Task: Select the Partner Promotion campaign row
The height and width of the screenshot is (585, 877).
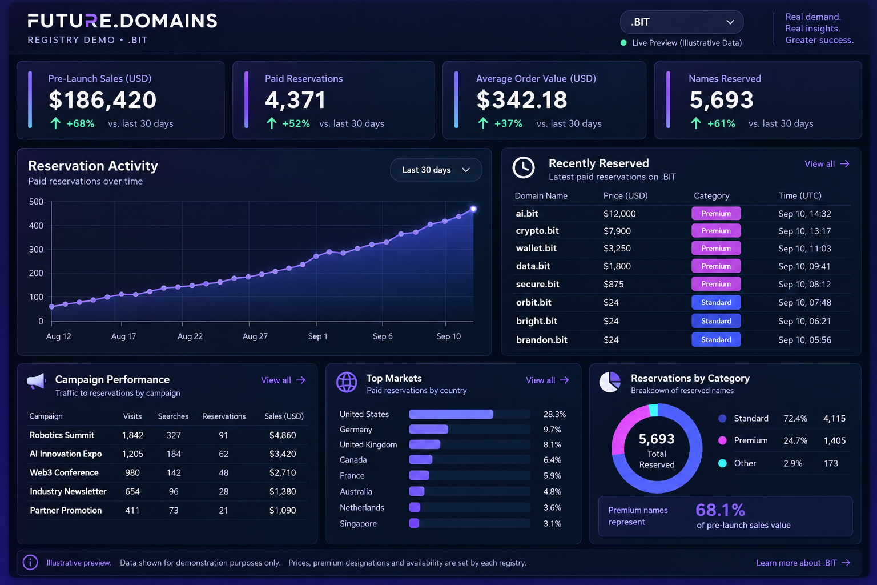Action: click(x=167, y=511)
